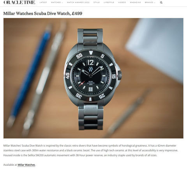Follow the Millar Watches link
Image resolution: width=187 pixels, height=169 pixels.
[26, 165]
